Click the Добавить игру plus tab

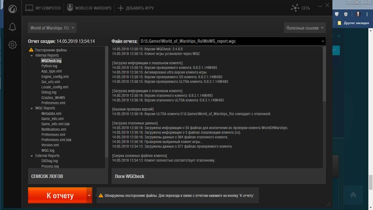click(136, 8)
